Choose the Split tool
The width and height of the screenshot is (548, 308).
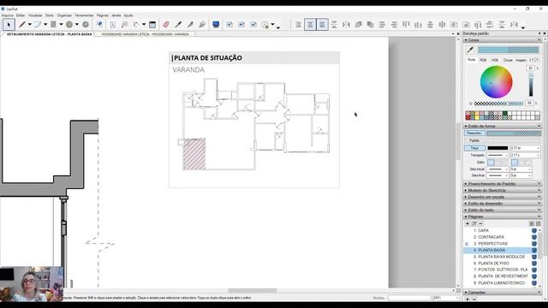click(x=190, y=25)
